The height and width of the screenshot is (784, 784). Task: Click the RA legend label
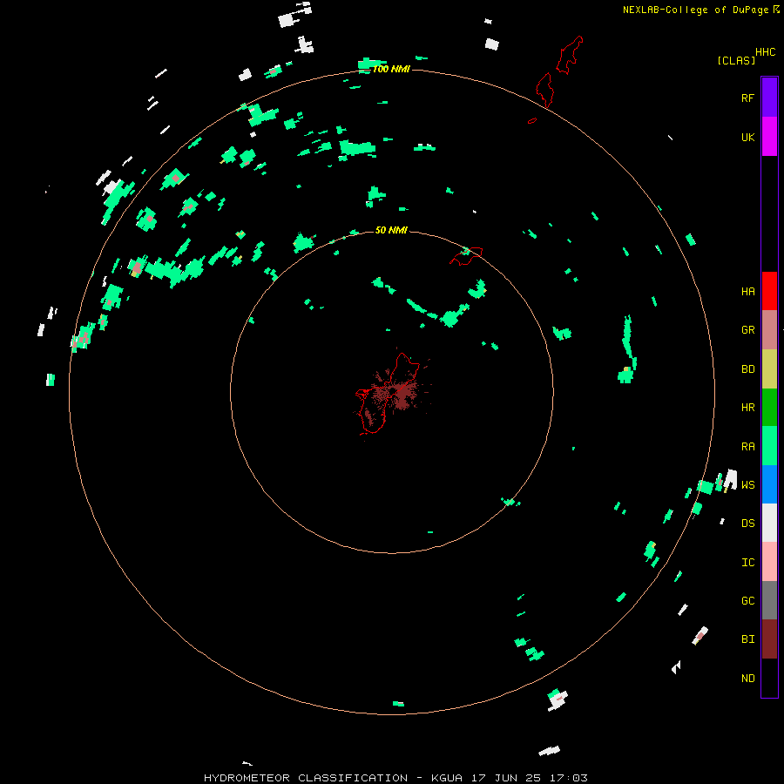(747, 446)
